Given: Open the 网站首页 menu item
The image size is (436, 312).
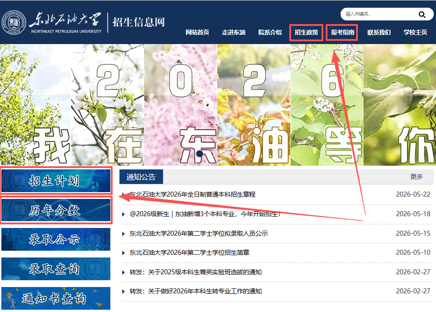Looking at the screenshot, I should (x=197, y=33).
